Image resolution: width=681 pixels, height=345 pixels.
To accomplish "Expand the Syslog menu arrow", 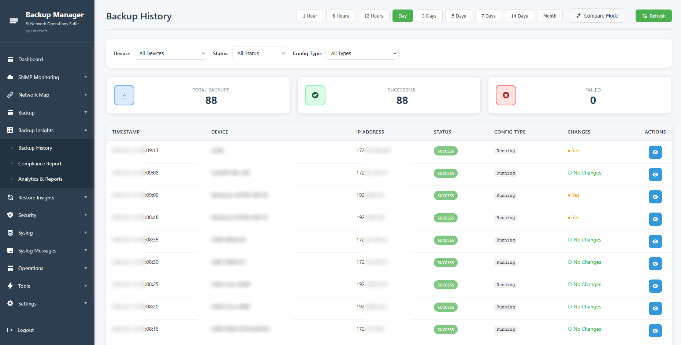I will [86, 232].
